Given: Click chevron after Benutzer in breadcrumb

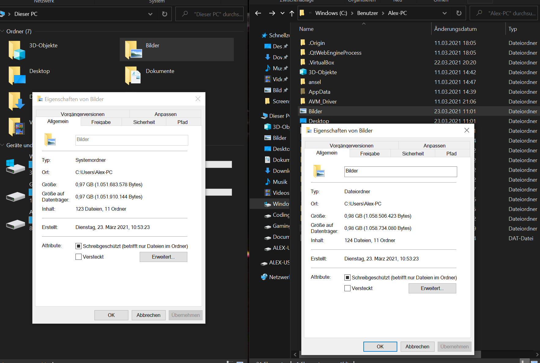Looking at the screenshot, I should [x=383, y=13].
